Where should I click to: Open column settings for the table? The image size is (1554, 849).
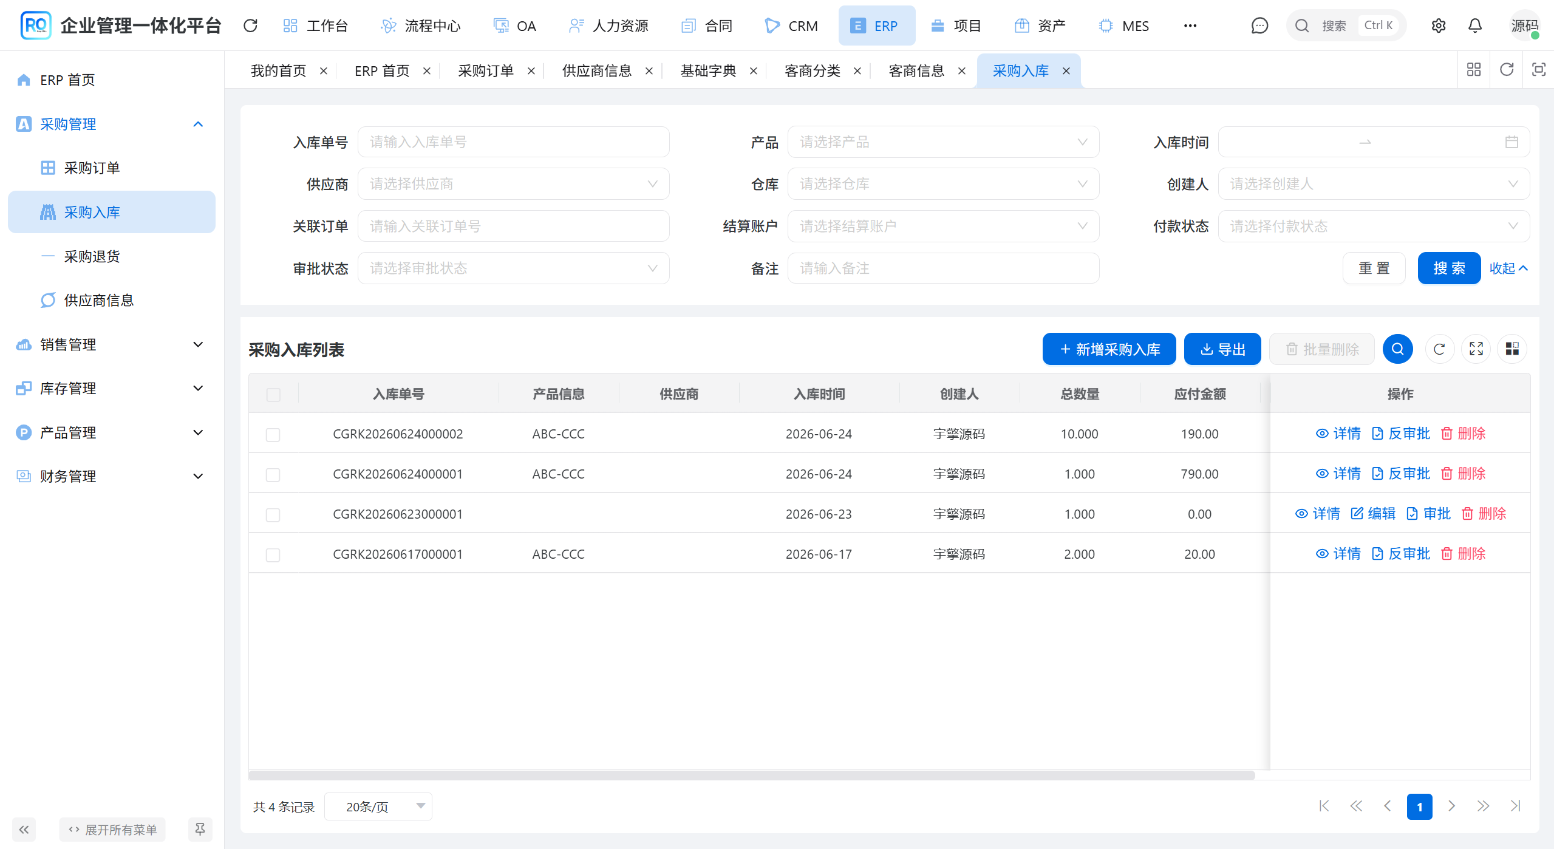click(x=1512, y=349)
